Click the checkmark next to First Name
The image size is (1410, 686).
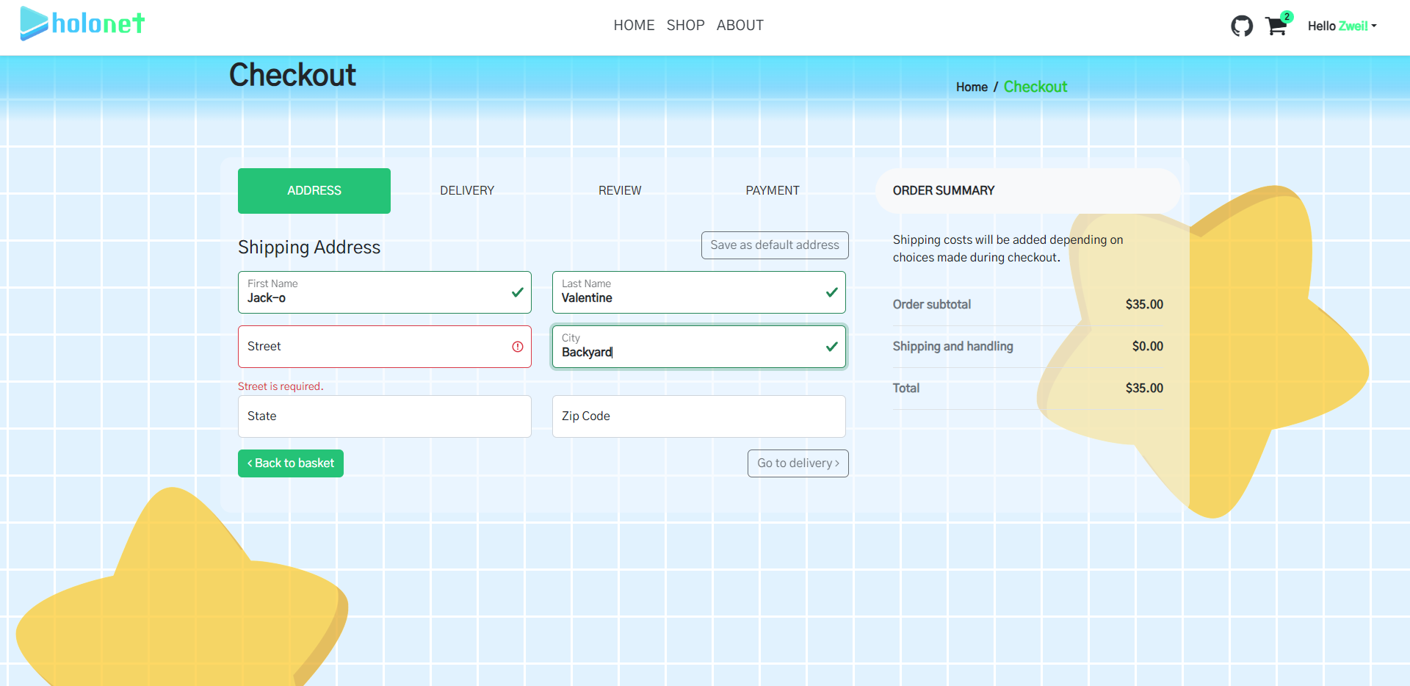(x=517, y=292)
